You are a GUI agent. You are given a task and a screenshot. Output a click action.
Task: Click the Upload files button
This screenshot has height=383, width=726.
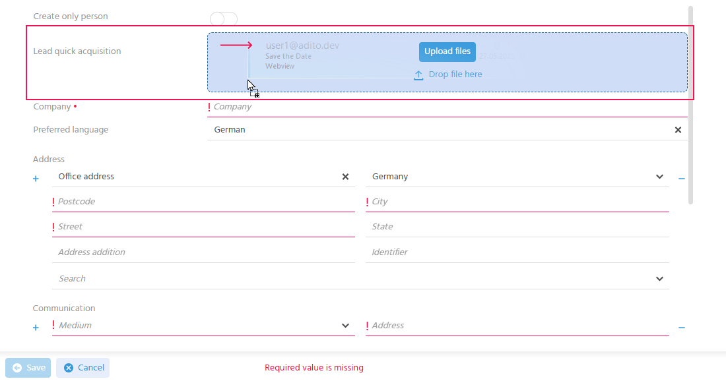pos(447,51)
